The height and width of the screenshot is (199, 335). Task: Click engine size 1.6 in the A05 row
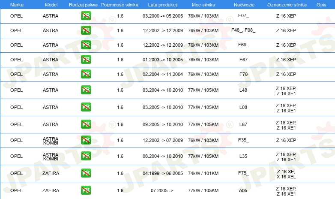[x=120, y=190]
